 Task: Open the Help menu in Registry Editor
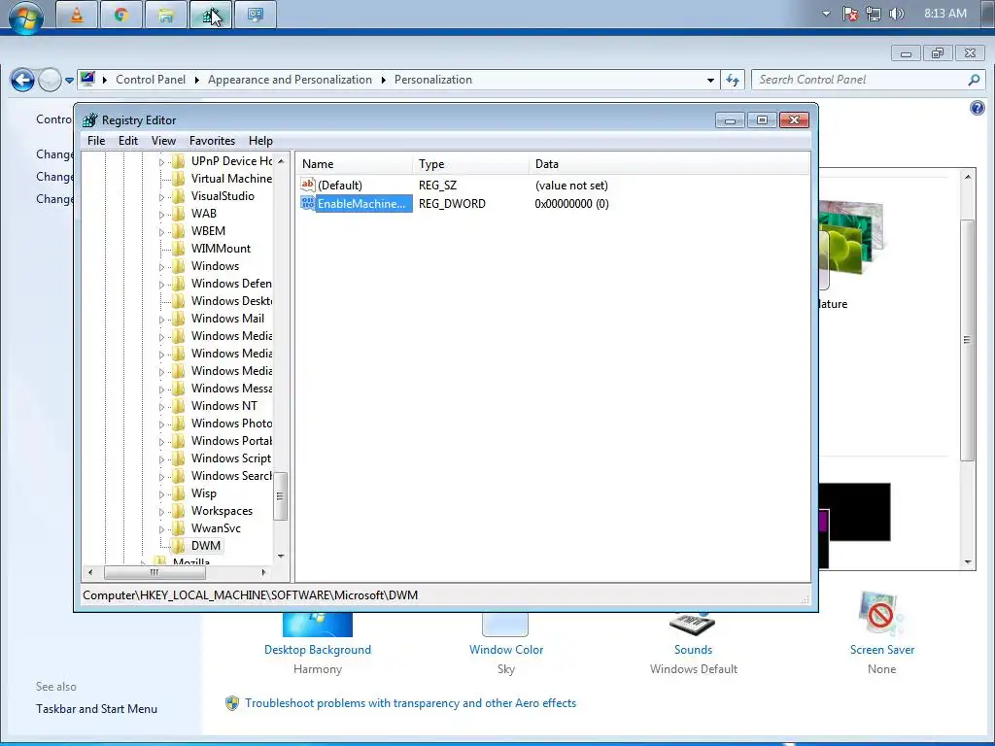coord(260,141)
